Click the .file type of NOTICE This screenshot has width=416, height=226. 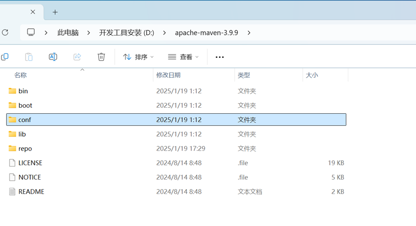(243, 177)
